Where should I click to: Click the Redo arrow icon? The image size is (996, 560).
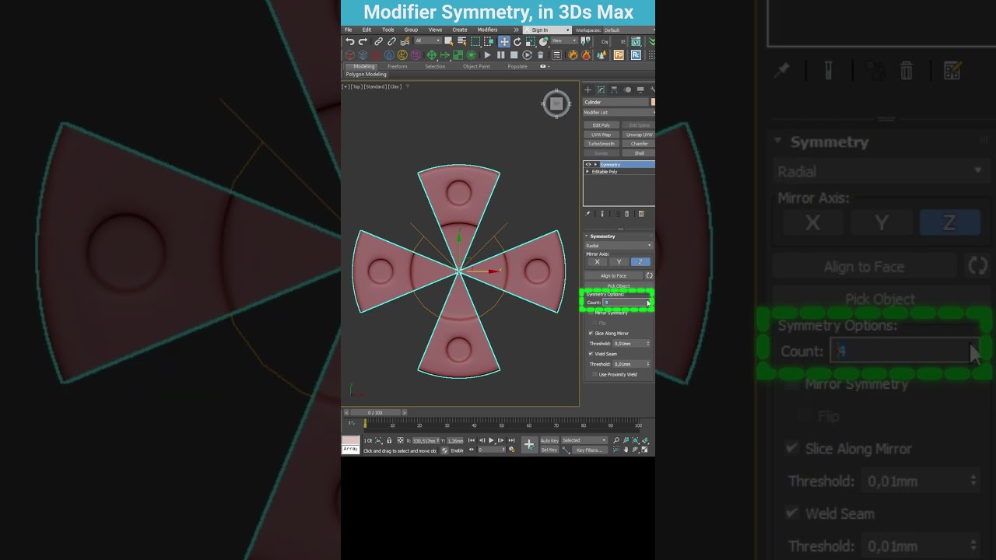(363, 41)
